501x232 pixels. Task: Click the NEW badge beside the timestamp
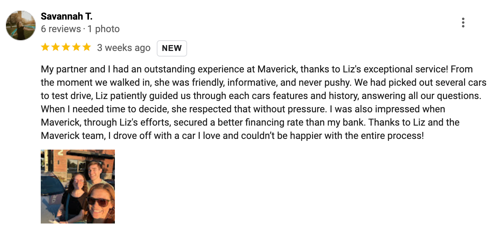[x=172, y=48]
